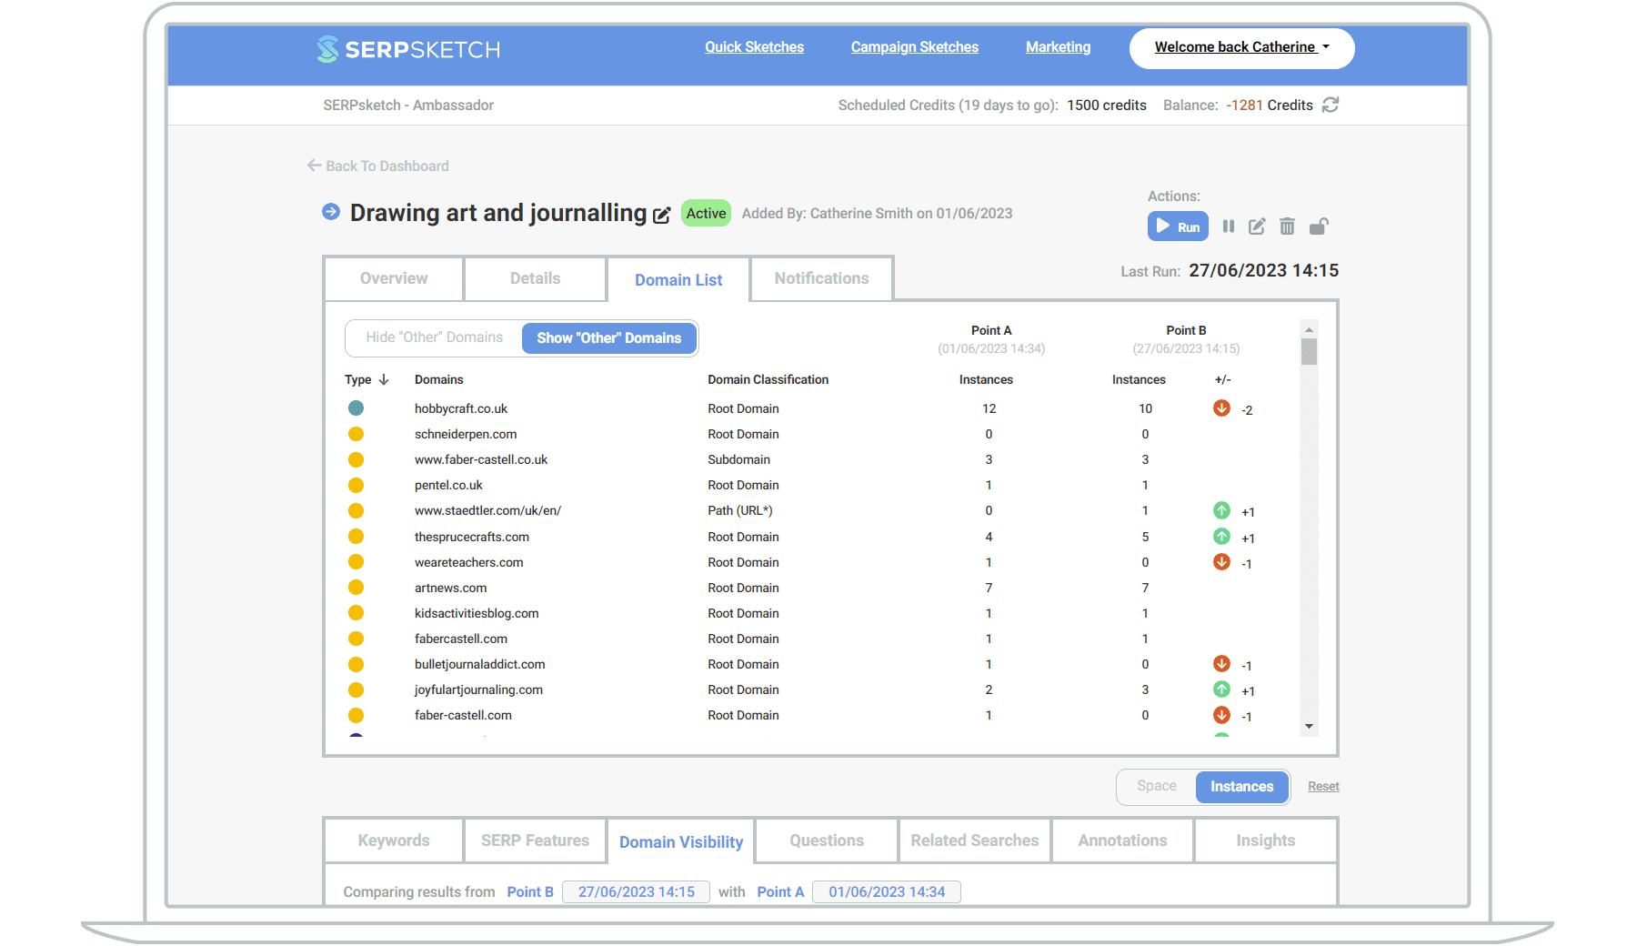Switch to Domain Visibility tab
The image size is (1637, 946).
click(681, 842)
